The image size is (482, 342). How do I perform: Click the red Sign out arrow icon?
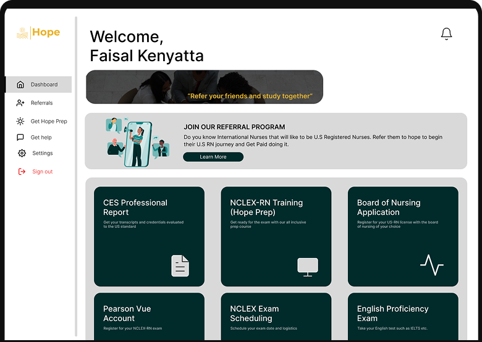pos(22,172)
